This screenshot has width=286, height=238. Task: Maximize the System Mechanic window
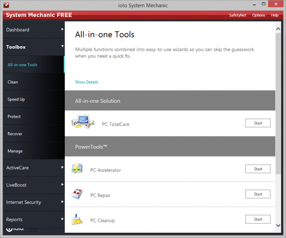[x=264, y=4]
